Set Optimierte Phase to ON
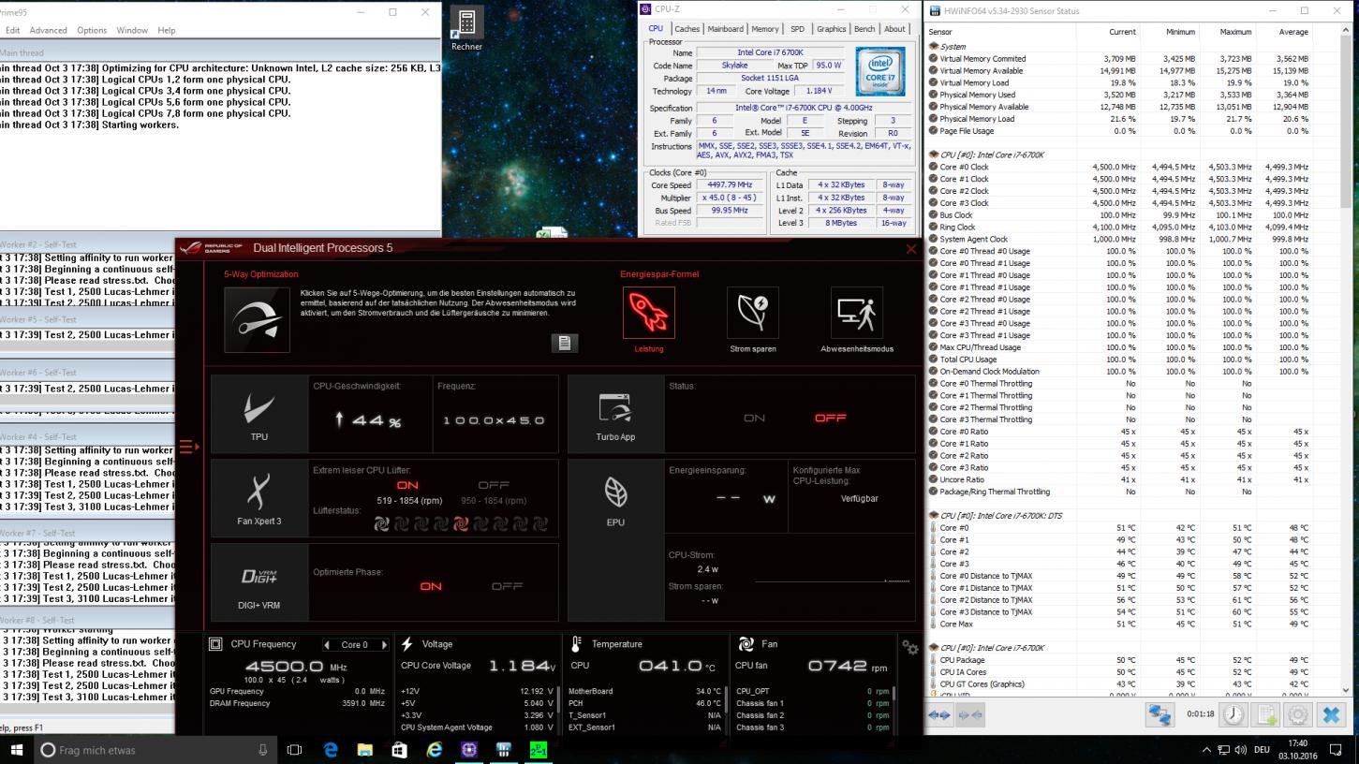 [430, 586]
